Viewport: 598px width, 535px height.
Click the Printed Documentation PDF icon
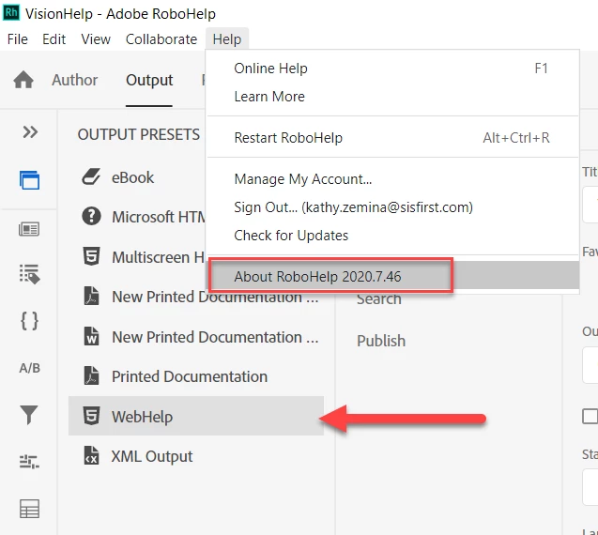tap(92, 376)
